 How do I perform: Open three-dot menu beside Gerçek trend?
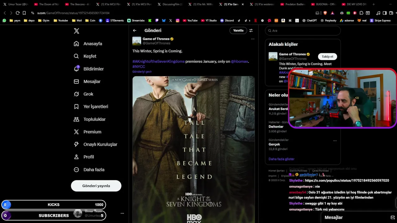(x=335, y=141)
